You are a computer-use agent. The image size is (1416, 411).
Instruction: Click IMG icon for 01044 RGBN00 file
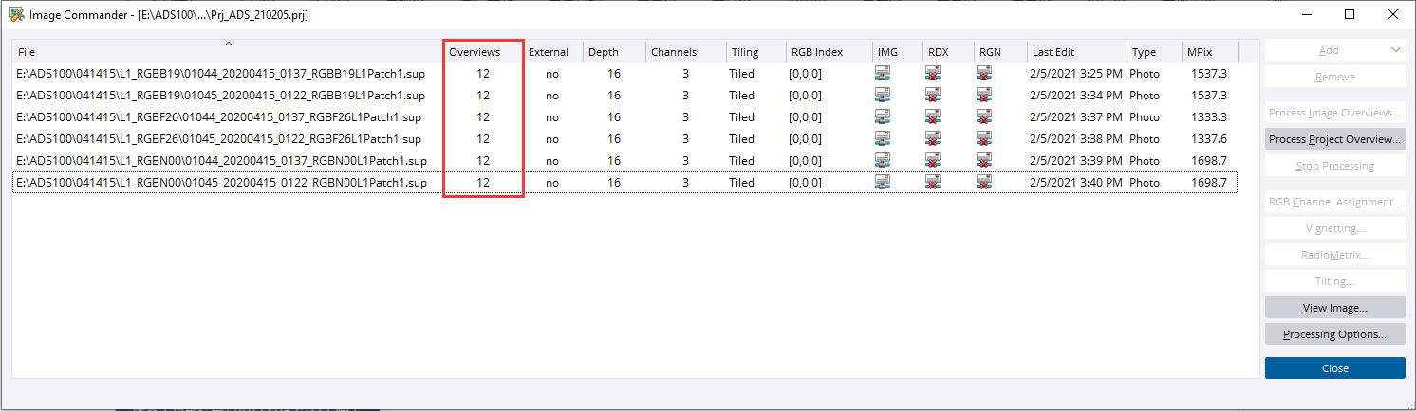click(x=885, y=161)
